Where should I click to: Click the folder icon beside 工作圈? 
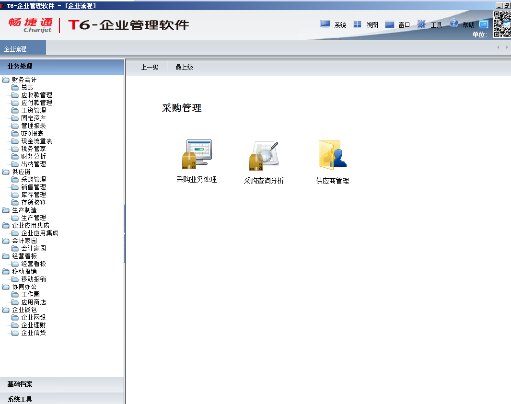click(x=15, y=295)
